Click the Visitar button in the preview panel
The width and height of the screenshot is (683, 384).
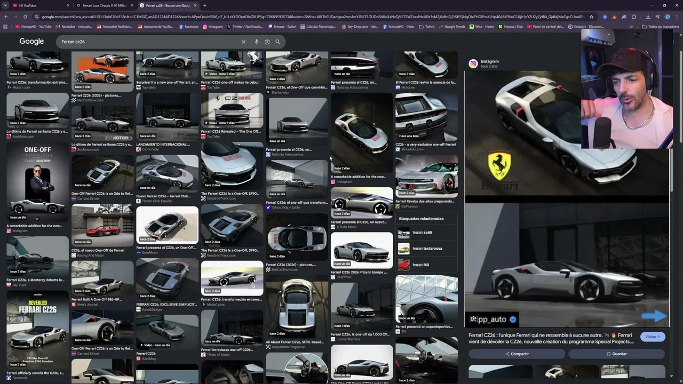tap(653, 337)
